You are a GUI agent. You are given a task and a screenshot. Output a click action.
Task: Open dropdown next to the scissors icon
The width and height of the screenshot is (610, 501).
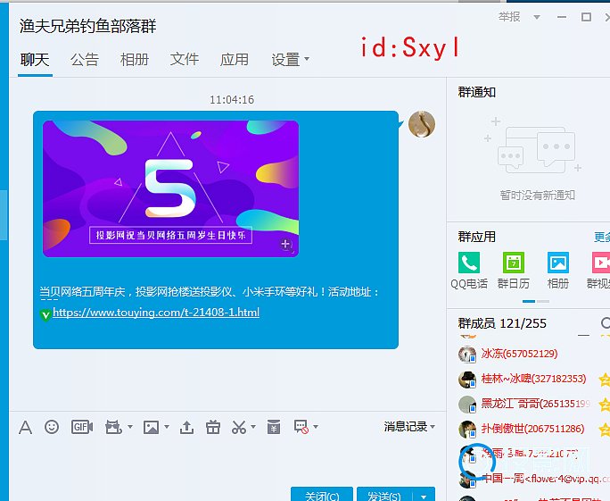point(253,427)
